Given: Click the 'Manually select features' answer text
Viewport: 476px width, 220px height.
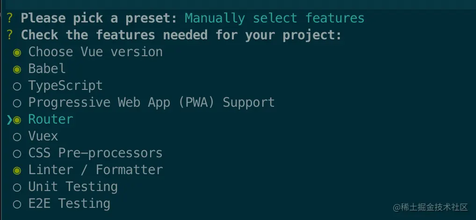Looking at the screenshot, I should [274, 18].
